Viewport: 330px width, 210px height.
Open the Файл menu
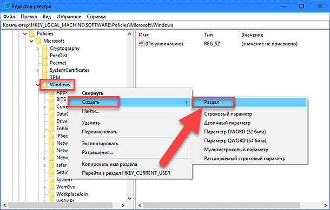(9, 17)
